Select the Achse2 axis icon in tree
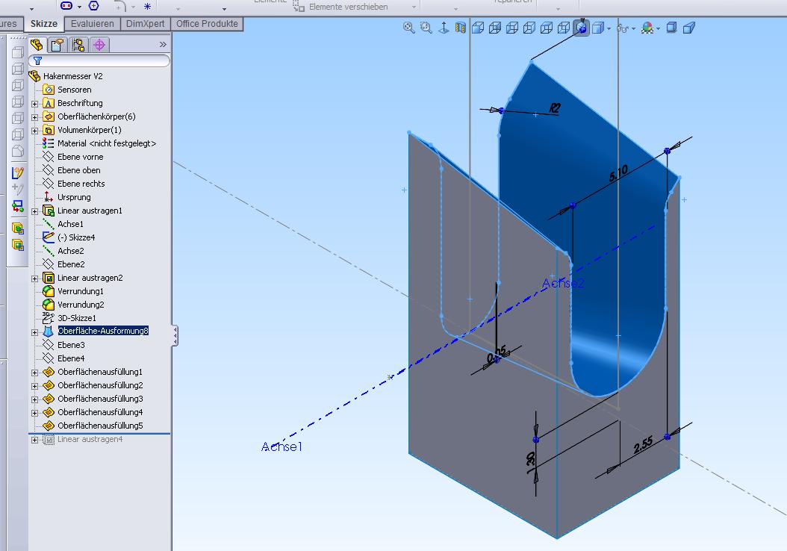Image resolution: width=787 pixels, height=551 pixels. pyautogui.click(x=49, y=251)
